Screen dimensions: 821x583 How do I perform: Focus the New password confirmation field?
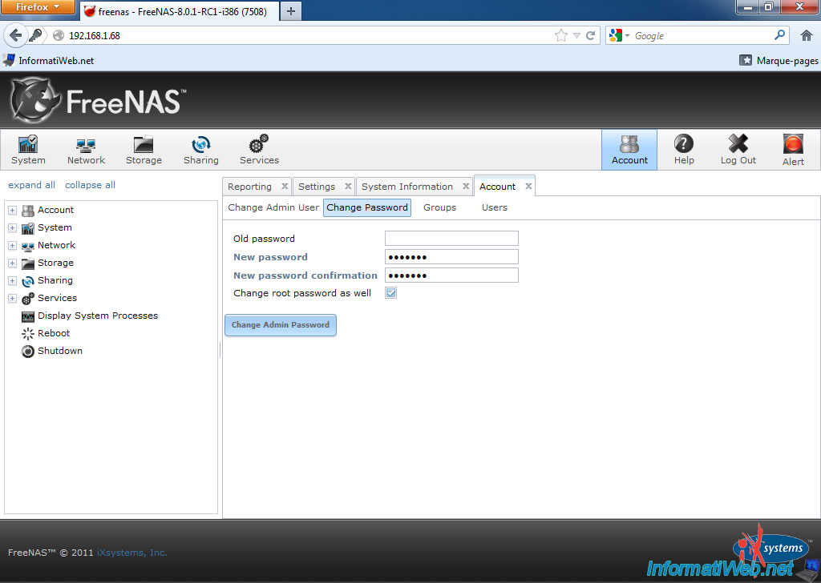click(x=451, y=275)
